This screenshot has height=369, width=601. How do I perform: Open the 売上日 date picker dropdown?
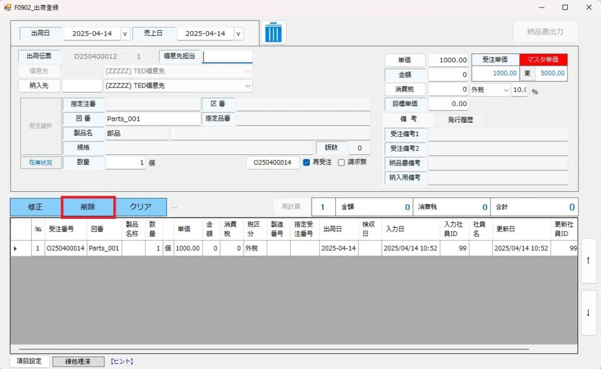tap(238, 33)
